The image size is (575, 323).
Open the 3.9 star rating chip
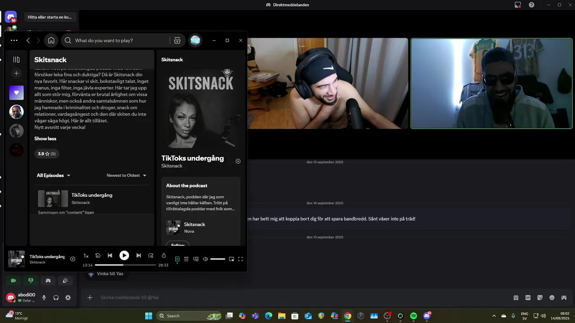coord(47,154)
